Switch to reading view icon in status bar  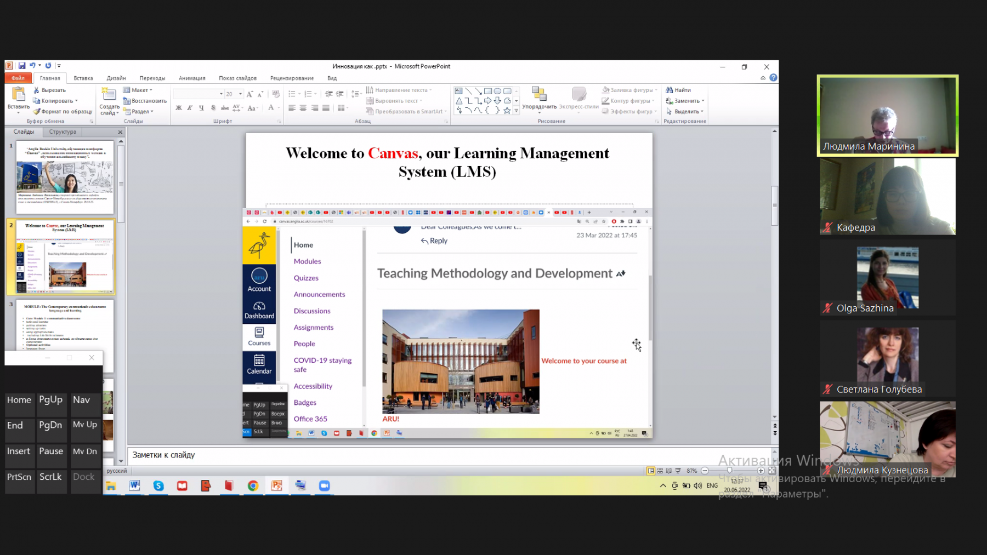(669, 471)
